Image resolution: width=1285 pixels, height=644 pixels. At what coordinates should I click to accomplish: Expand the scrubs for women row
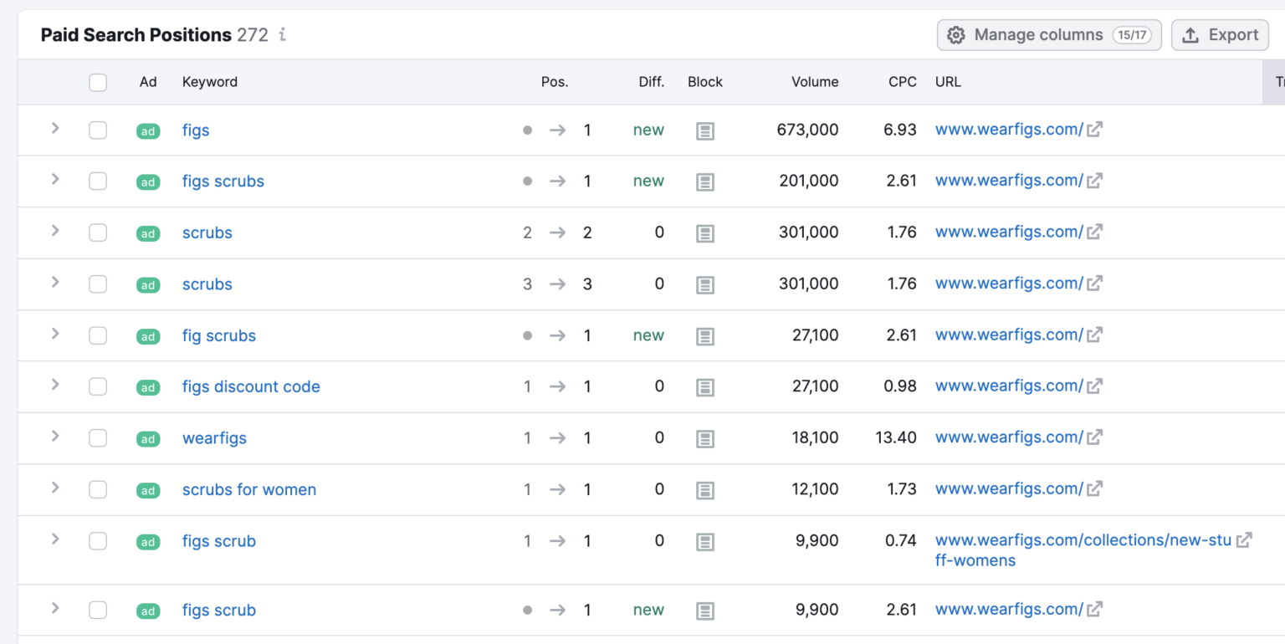(x=54, y=489)
